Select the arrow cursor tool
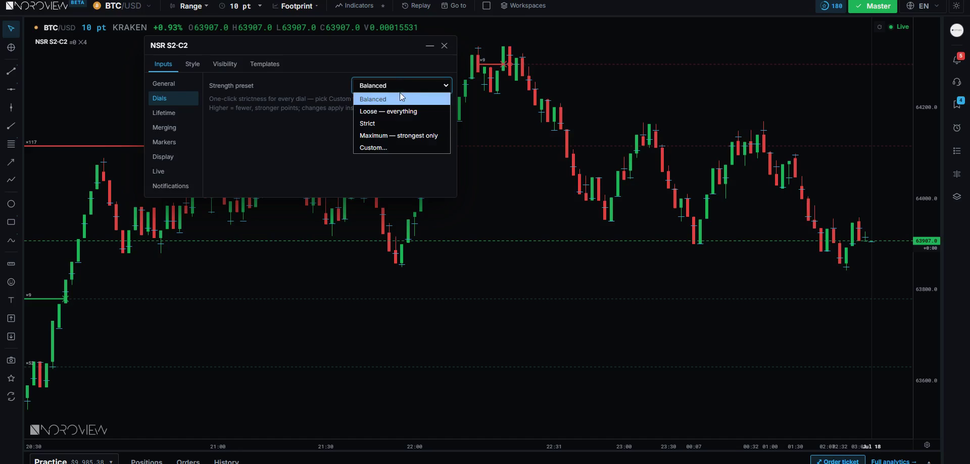 point(11,29)
